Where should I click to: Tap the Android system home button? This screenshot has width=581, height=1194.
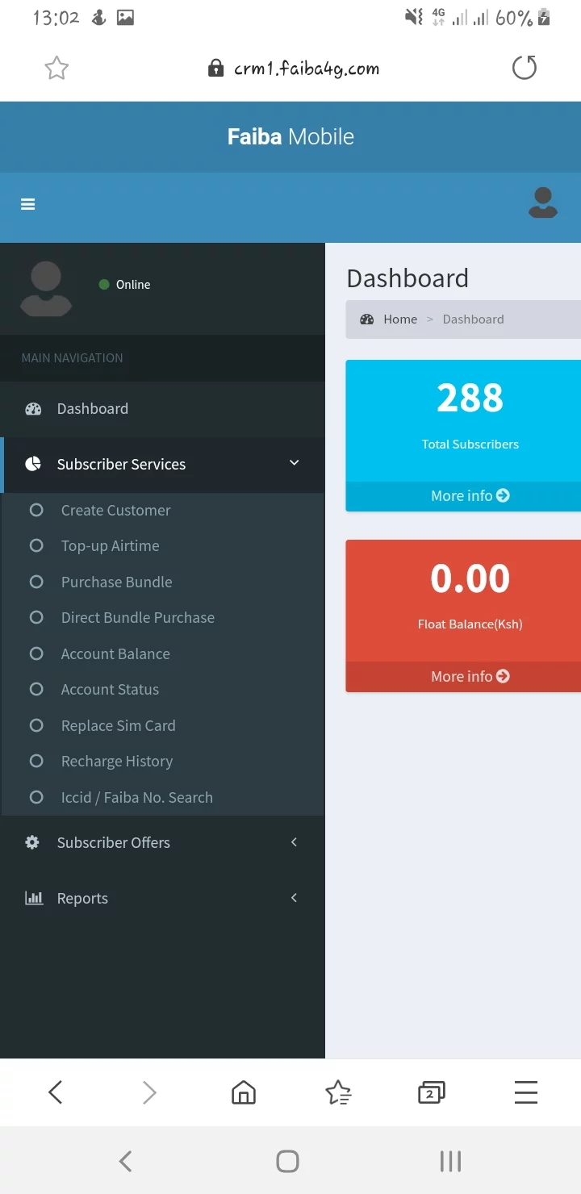[288, 1161]
